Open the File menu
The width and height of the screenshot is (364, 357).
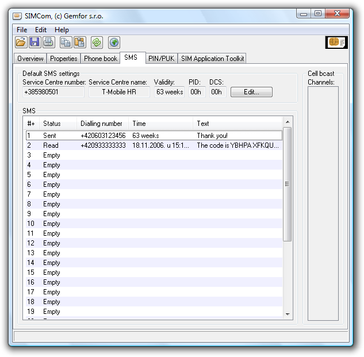point(22,30)
